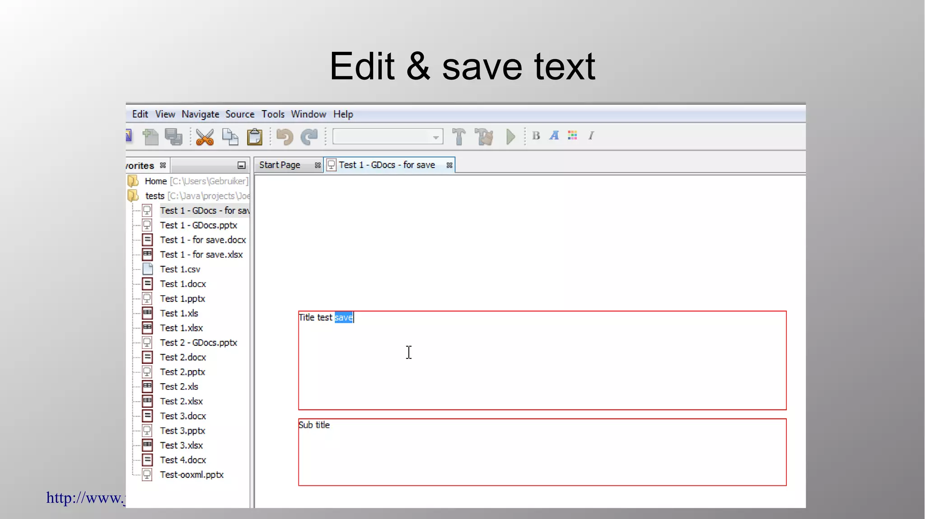Switch to the Start Page tab

[280, 165]
